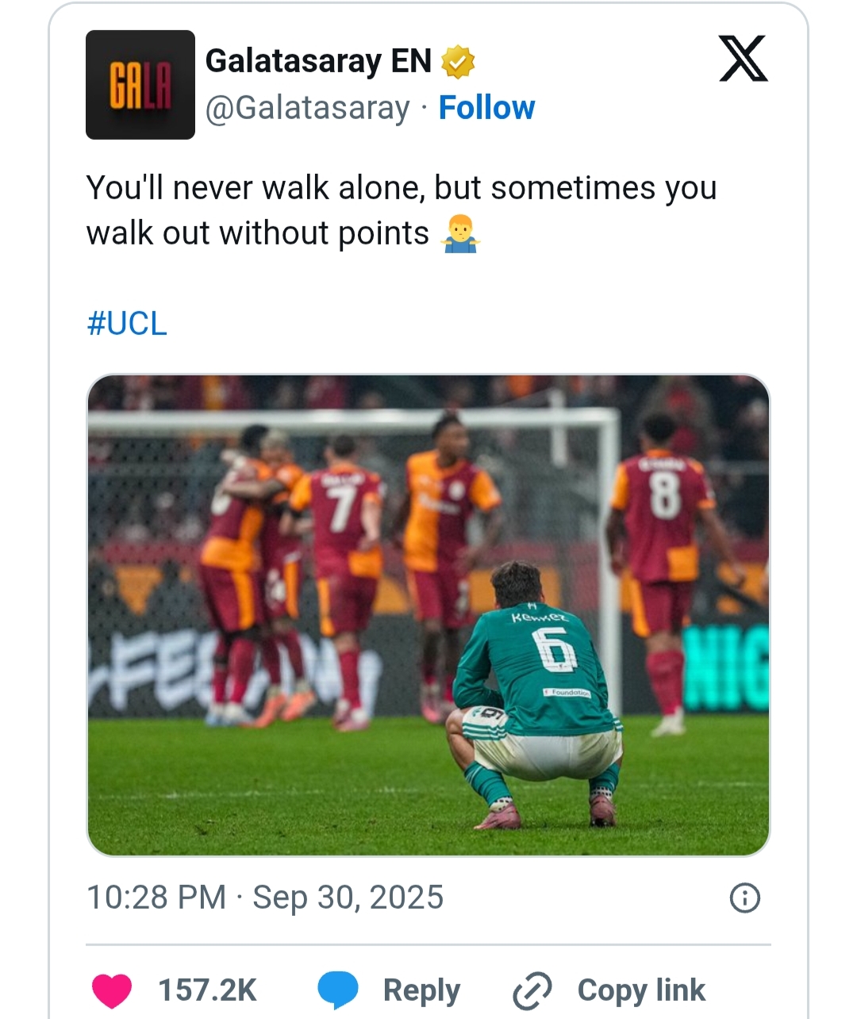
Task: Click the gold verified badge
Action: coord(458,62)
